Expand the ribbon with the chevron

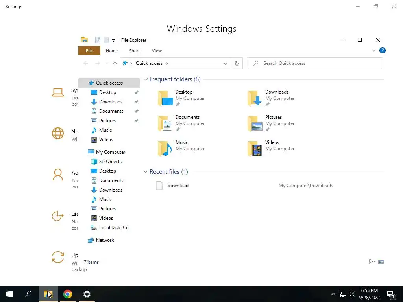374,50
